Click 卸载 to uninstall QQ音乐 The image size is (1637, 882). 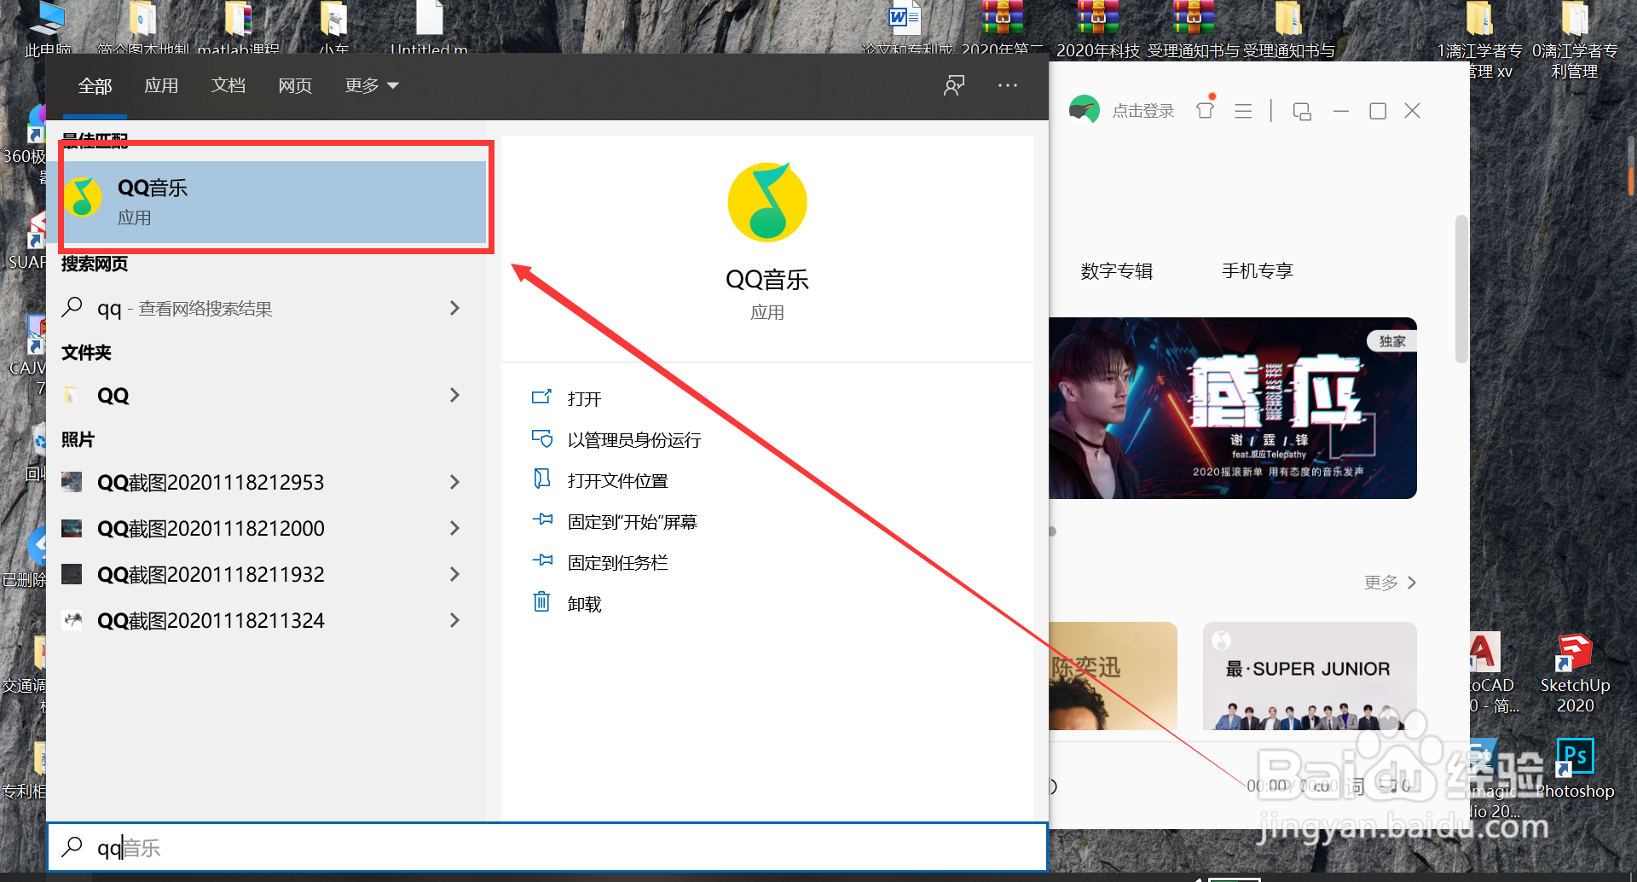point(585,603)
